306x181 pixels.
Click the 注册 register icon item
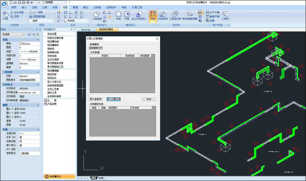50,100
